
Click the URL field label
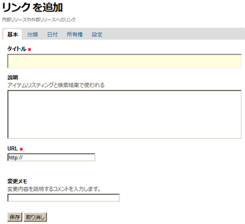(13, 149)
